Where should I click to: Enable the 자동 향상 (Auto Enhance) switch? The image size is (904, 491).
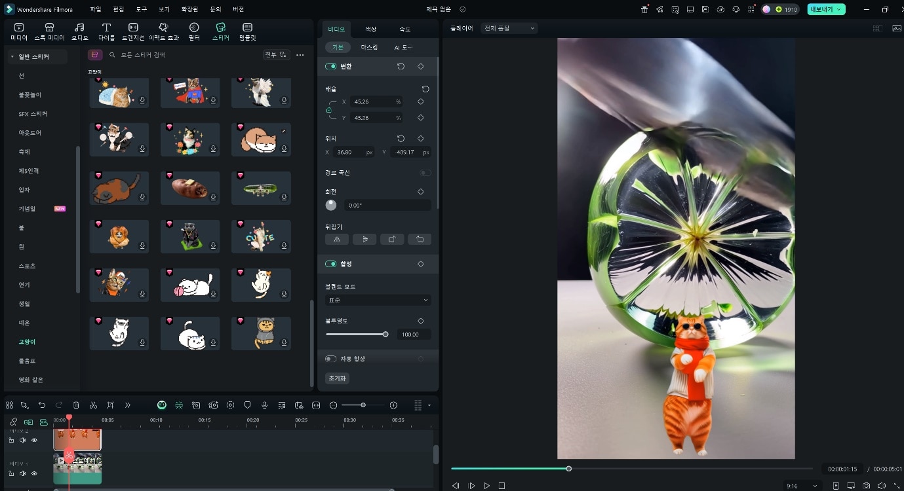330,359
